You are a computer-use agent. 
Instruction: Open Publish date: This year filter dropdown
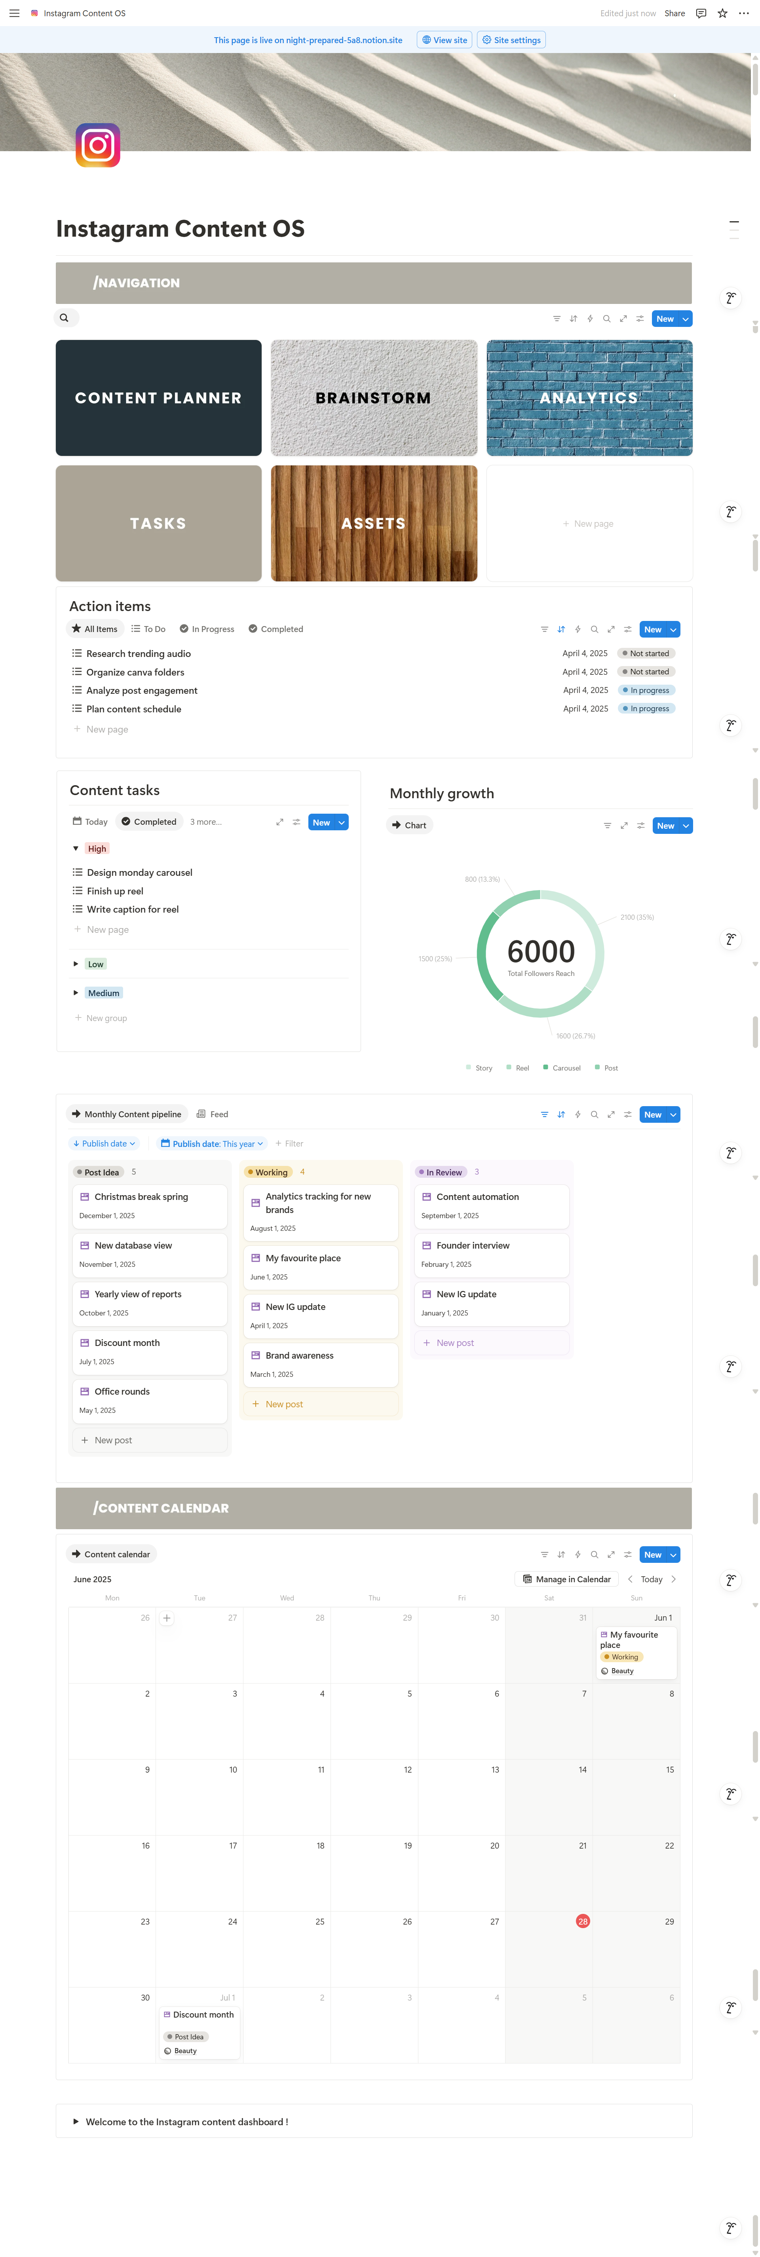(212, 1143)
